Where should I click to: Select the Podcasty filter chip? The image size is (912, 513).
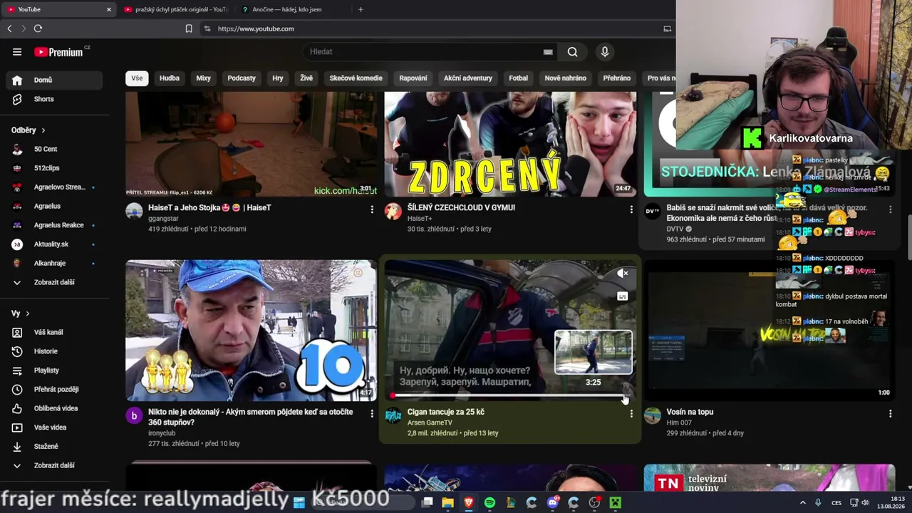click(x=242, y=78)
